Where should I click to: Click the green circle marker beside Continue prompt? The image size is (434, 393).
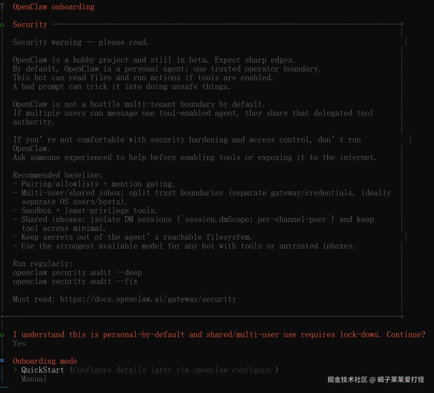pyautogui.click(x=2, y=335)
